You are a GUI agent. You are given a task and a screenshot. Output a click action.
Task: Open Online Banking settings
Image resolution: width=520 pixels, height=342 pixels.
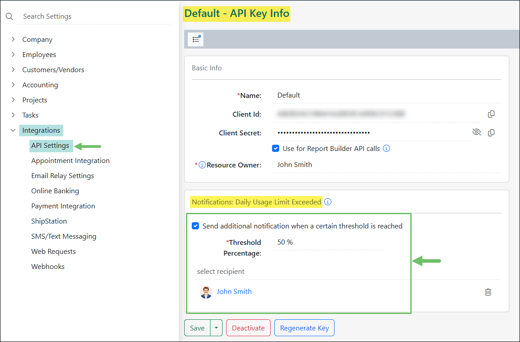coord(55,191)
